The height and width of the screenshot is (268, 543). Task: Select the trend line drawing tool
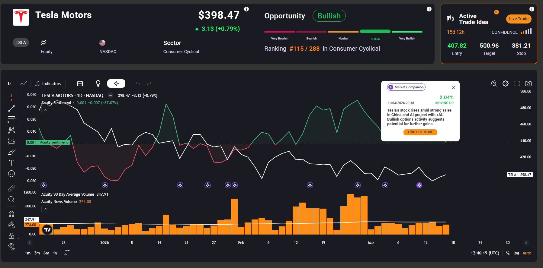[11, 109]
